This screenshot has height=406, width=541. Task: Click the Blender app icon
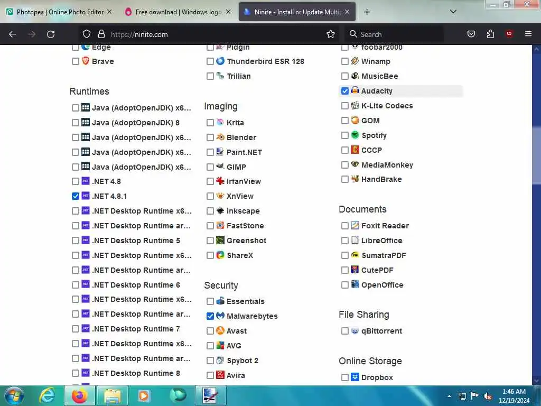(220, 137)
